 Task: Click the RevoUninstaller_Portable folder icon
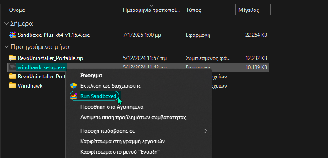[x=13, y=76]
